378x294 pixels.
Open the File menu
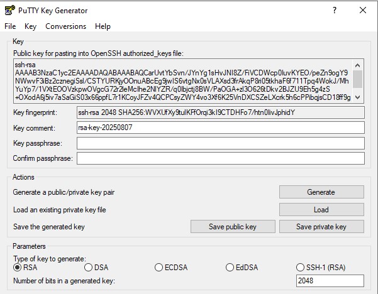click(x=10, y=26)
